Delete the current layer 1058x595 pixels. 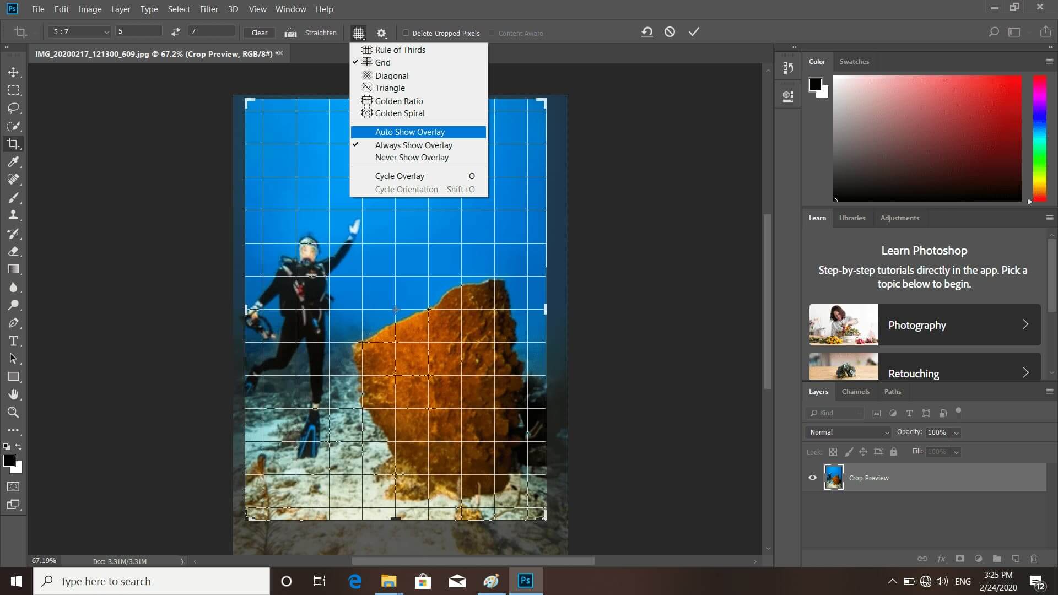tap(1034, 559)
